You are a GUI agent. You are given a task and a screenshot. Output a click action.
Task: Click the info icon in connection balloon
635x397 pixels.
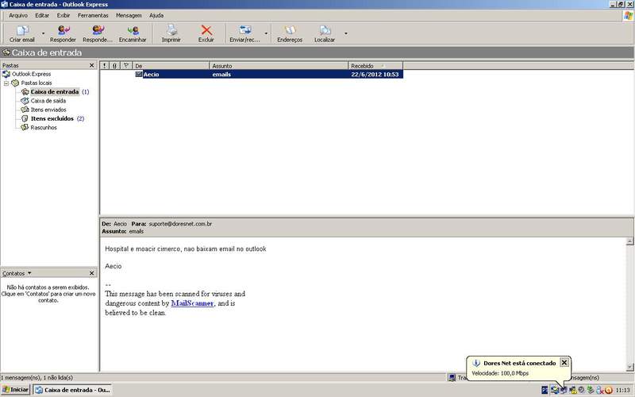tap(476, 363)
